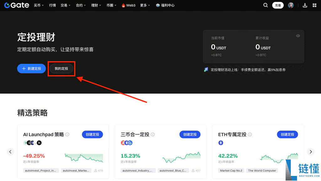Image resolution: width=321 pixels, height=181 pixels.
Task: Open the apps grid icon top right
Action: 314,5
